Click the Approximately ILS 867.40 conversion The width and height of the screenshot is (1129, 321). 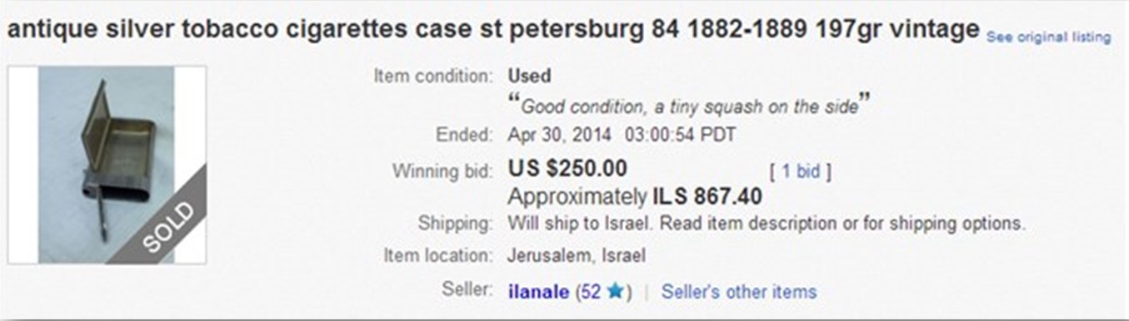click(635, 197)
